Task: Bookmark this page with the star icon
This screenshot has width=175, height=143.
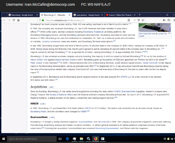Action: (x=143, y=20)
